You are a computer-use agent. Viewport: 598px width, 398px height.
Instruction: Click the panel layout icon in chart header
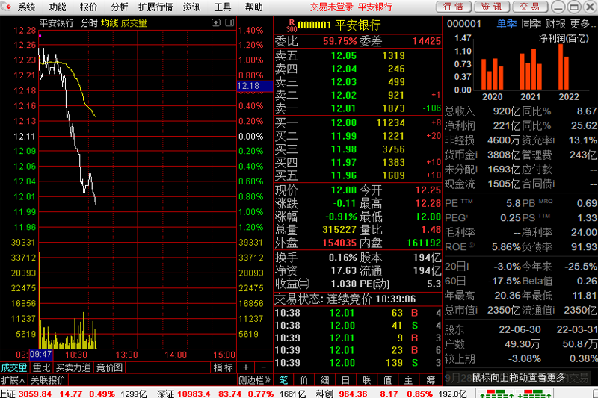229,23
